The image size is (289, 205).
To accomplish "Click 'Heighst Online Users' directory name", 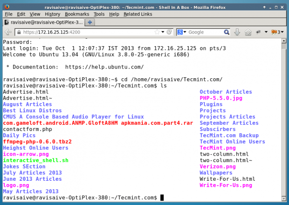I will pos(35,148).
